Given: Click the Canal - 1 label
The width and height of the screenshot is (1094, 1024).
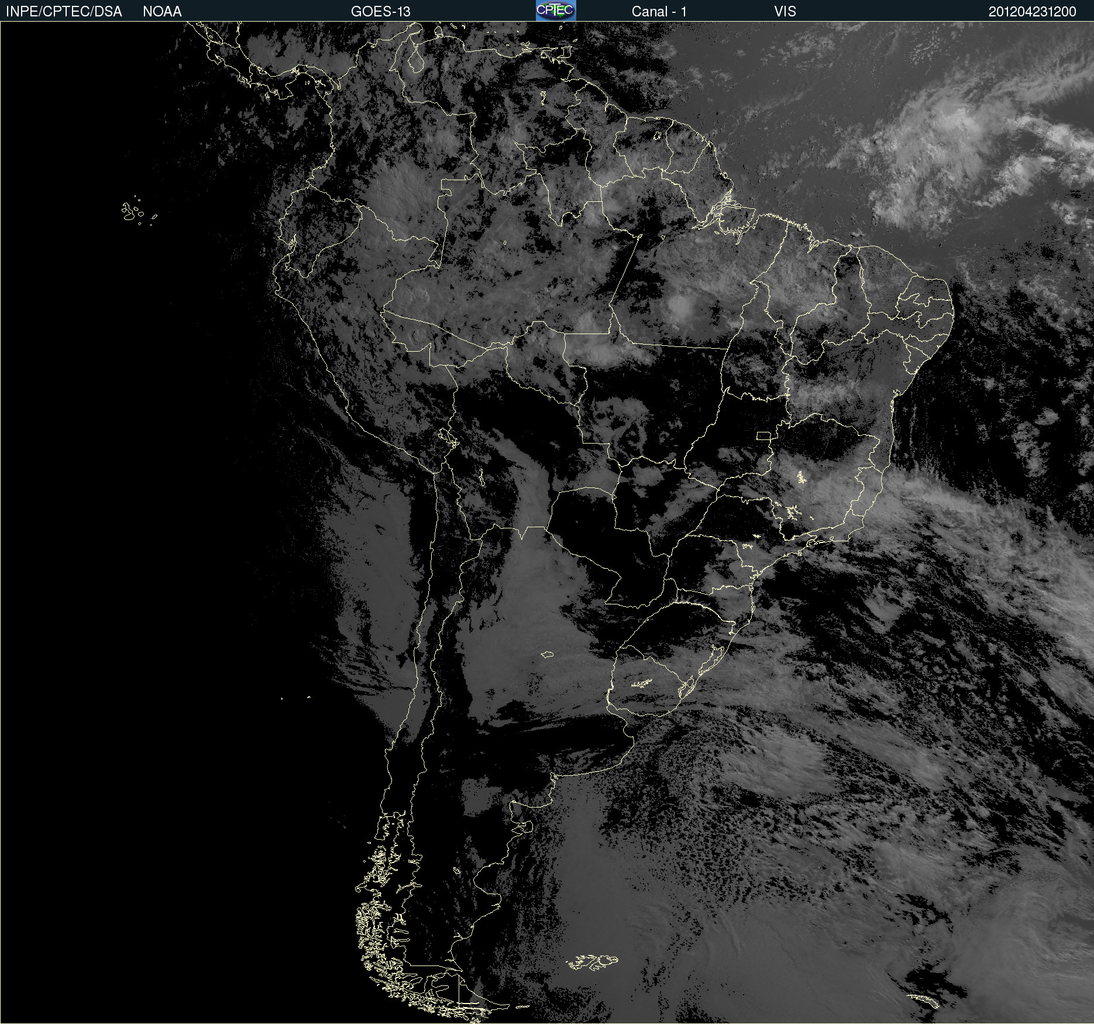Looking at the screenshot, I should (659, 12).
